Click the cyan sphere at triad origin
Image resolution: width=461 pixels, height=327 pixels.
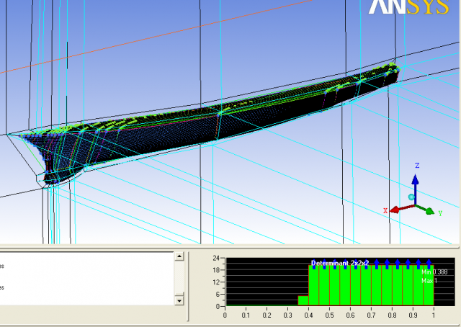411,197
